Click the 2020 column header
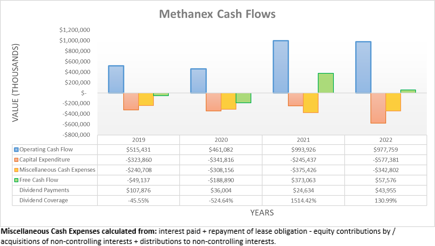Screen dimensions: 435x246 point(221,140)
